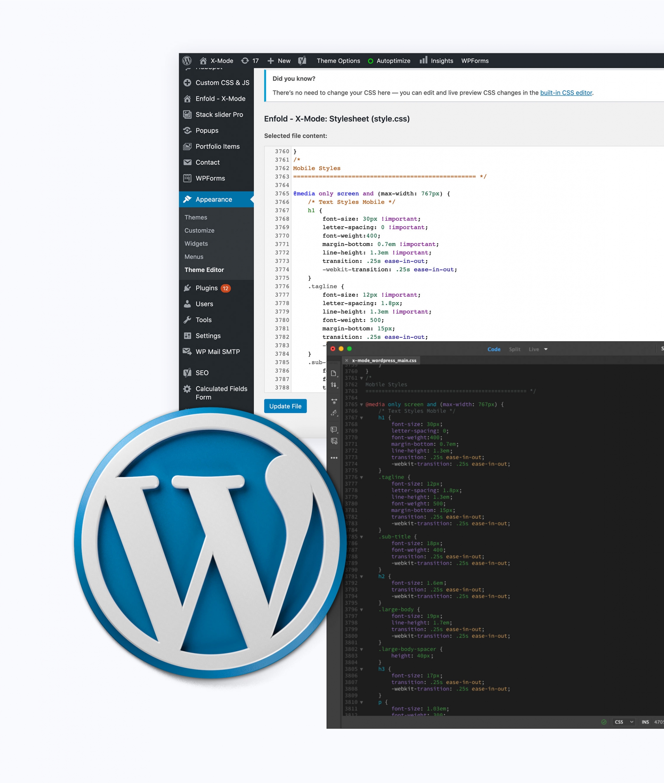Screen dimensions: 664x783
Task: Open WPForms in the left sidebar
Action: tap(216, 178)
